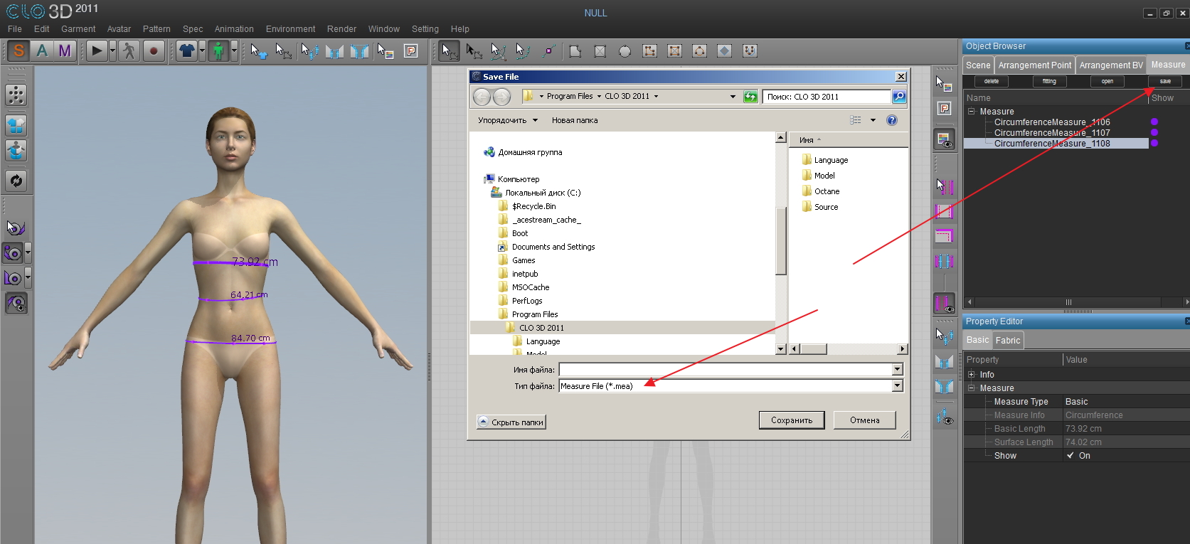Select the Games folder in folder tree
1190x544 pixels.
[517, 260]
